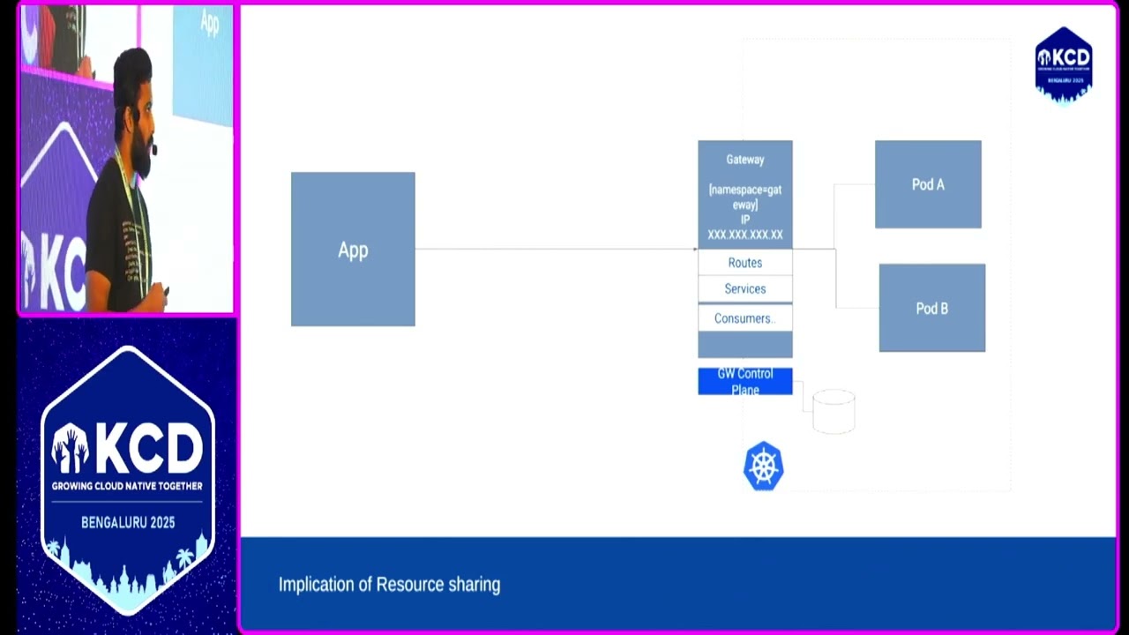Select the Pod A box
Viewport: 1129px width, 635px height.
[928, 184]
